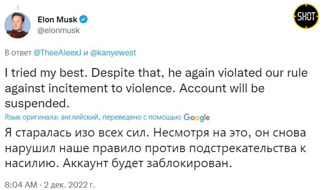This screenshot has height=190, width=323.
Task: Click Elon Musk's profile avatar photo
Action: tap(18, 25)
